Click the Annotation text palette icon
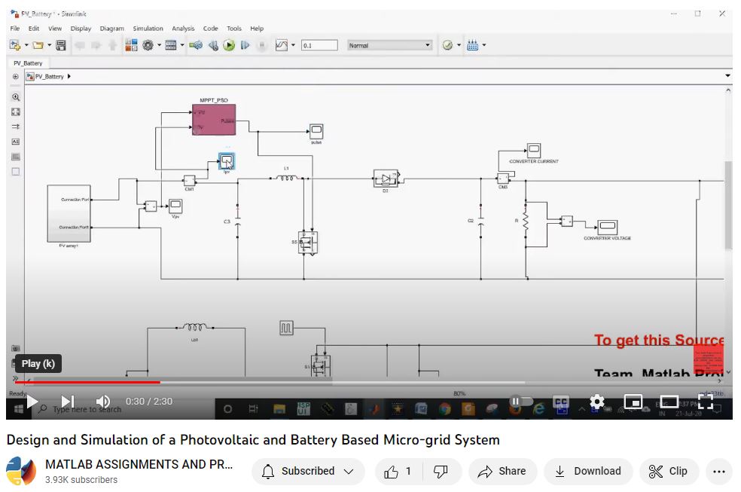The image size is (741, 492). click(16, 142)
